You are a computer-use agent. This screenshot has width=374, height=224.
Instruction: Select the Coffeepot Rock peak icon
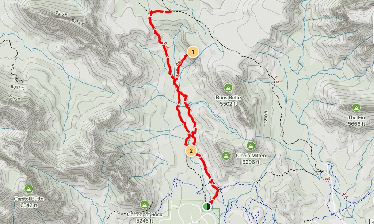[145, 204]
